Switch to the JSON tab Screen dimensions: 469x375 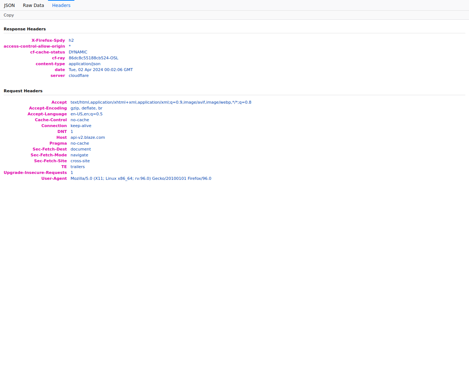[x=9, y=5]
